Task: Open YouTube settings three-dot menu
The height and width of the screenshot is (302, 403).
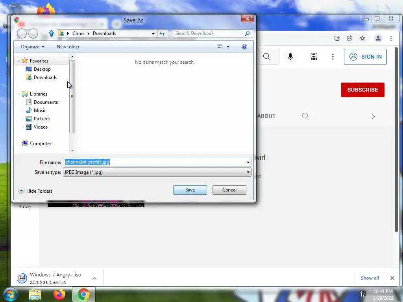Action: tap(333, 57)
